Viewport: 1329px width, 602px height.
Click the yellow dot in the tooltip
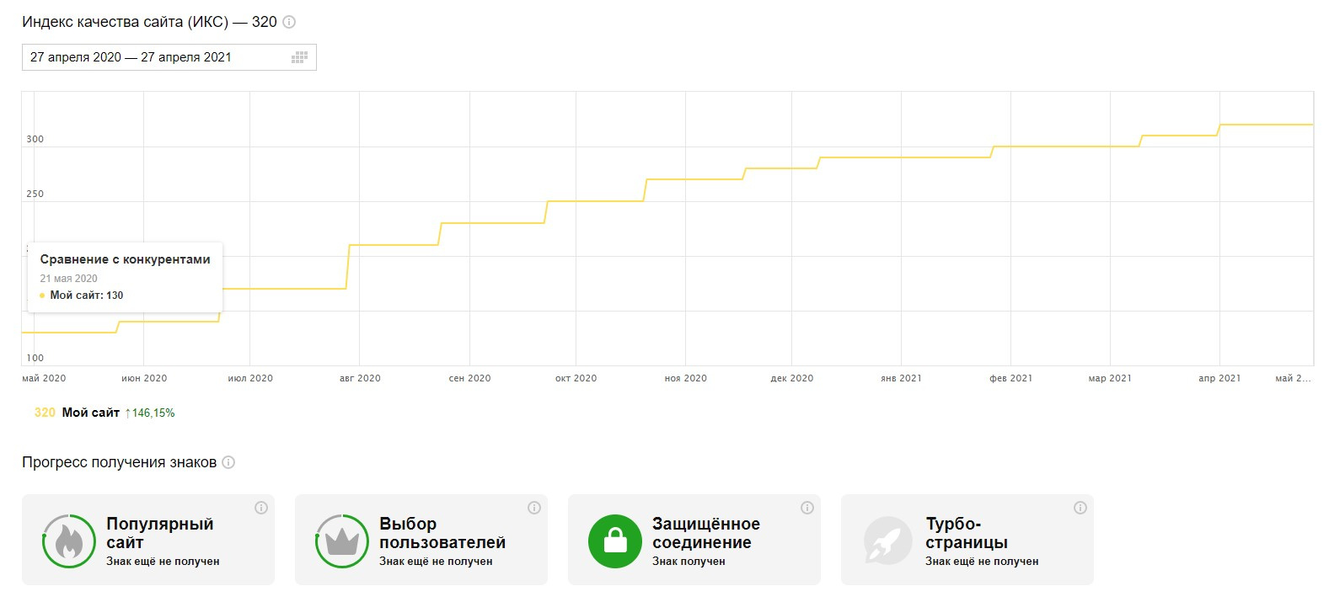point(42,296)
